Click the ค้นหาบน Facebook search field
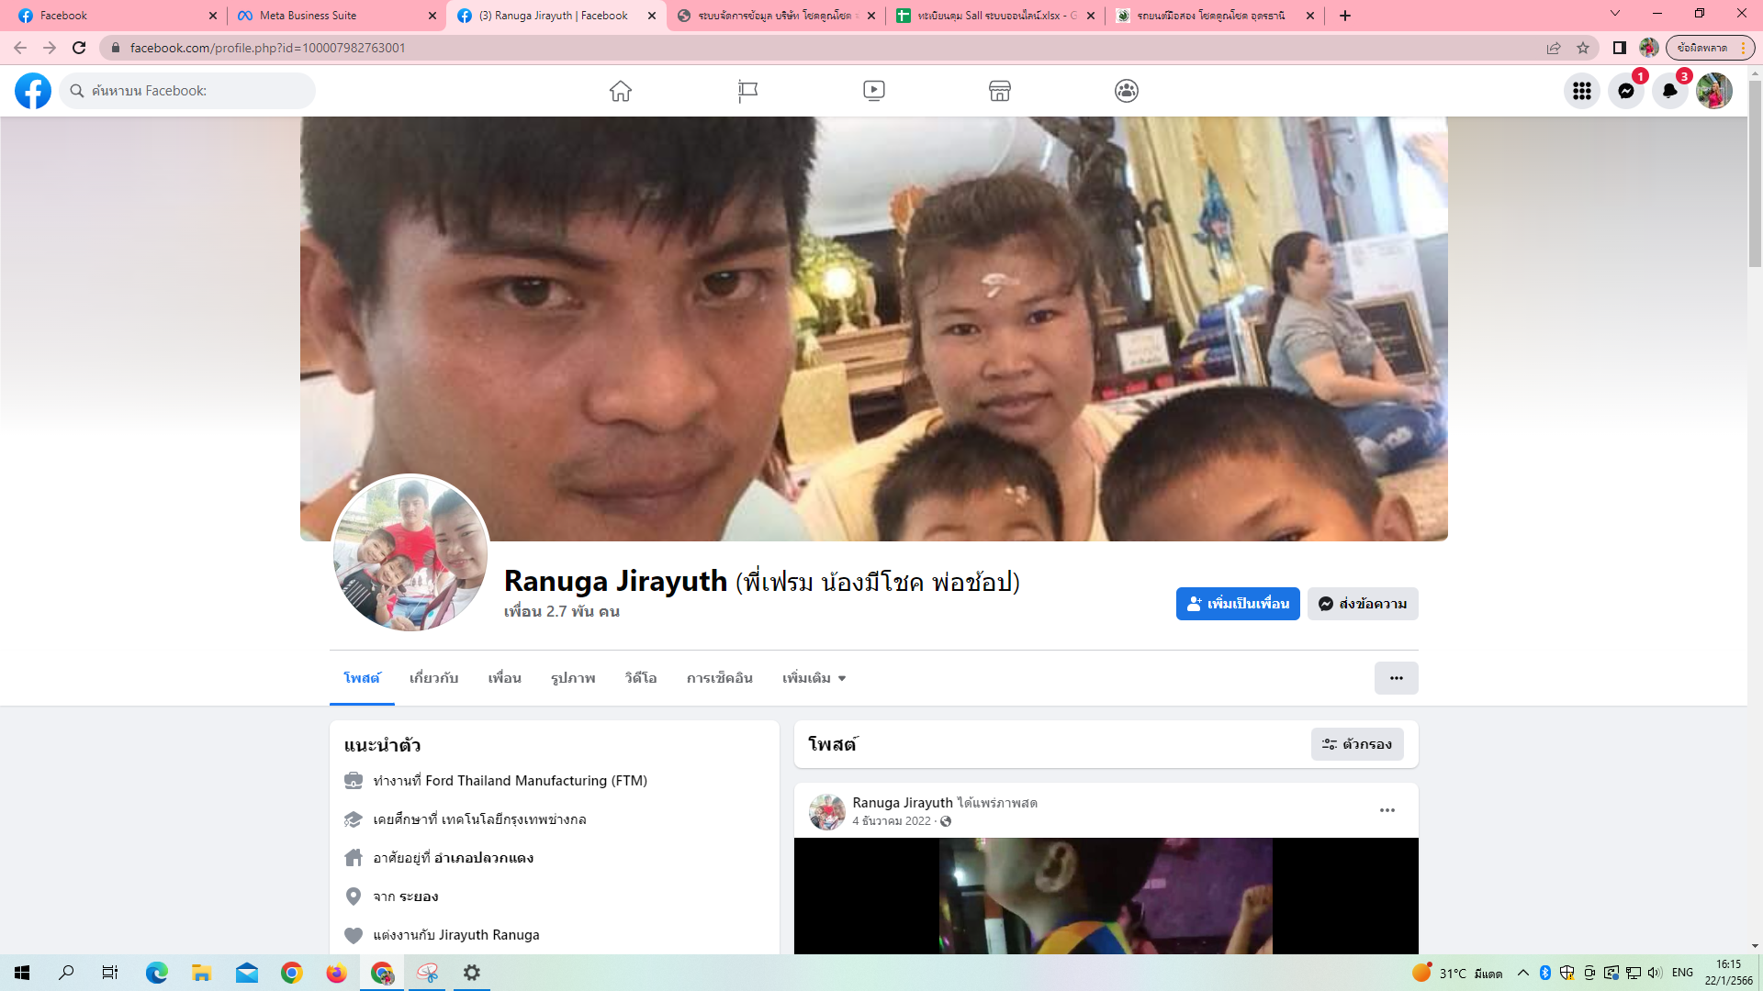This screenshot has width=1763, height=991. click(x=188, y=91)
